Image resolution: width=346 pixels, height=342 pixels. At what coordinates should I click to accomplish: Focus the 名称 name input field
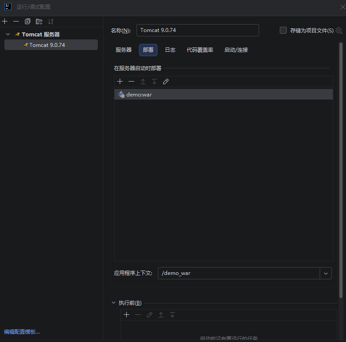pyautogui.click(x=197, y=30)
